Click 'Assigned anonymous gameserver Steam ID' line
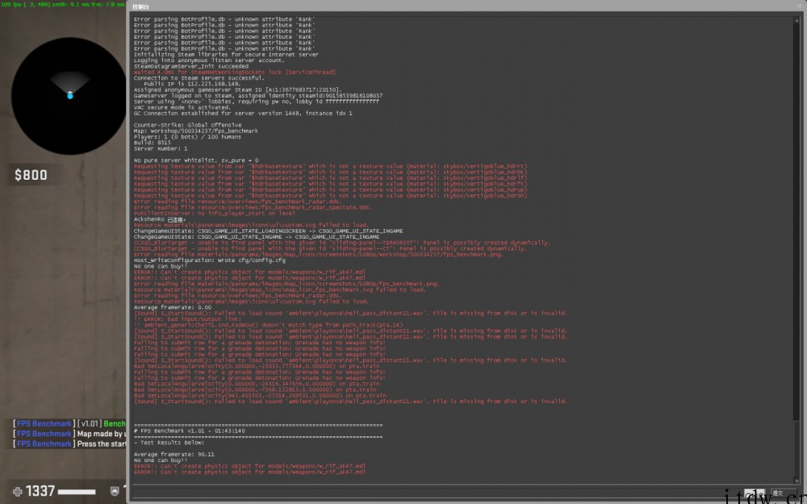 pyautogui.click(x=237, y=90)
